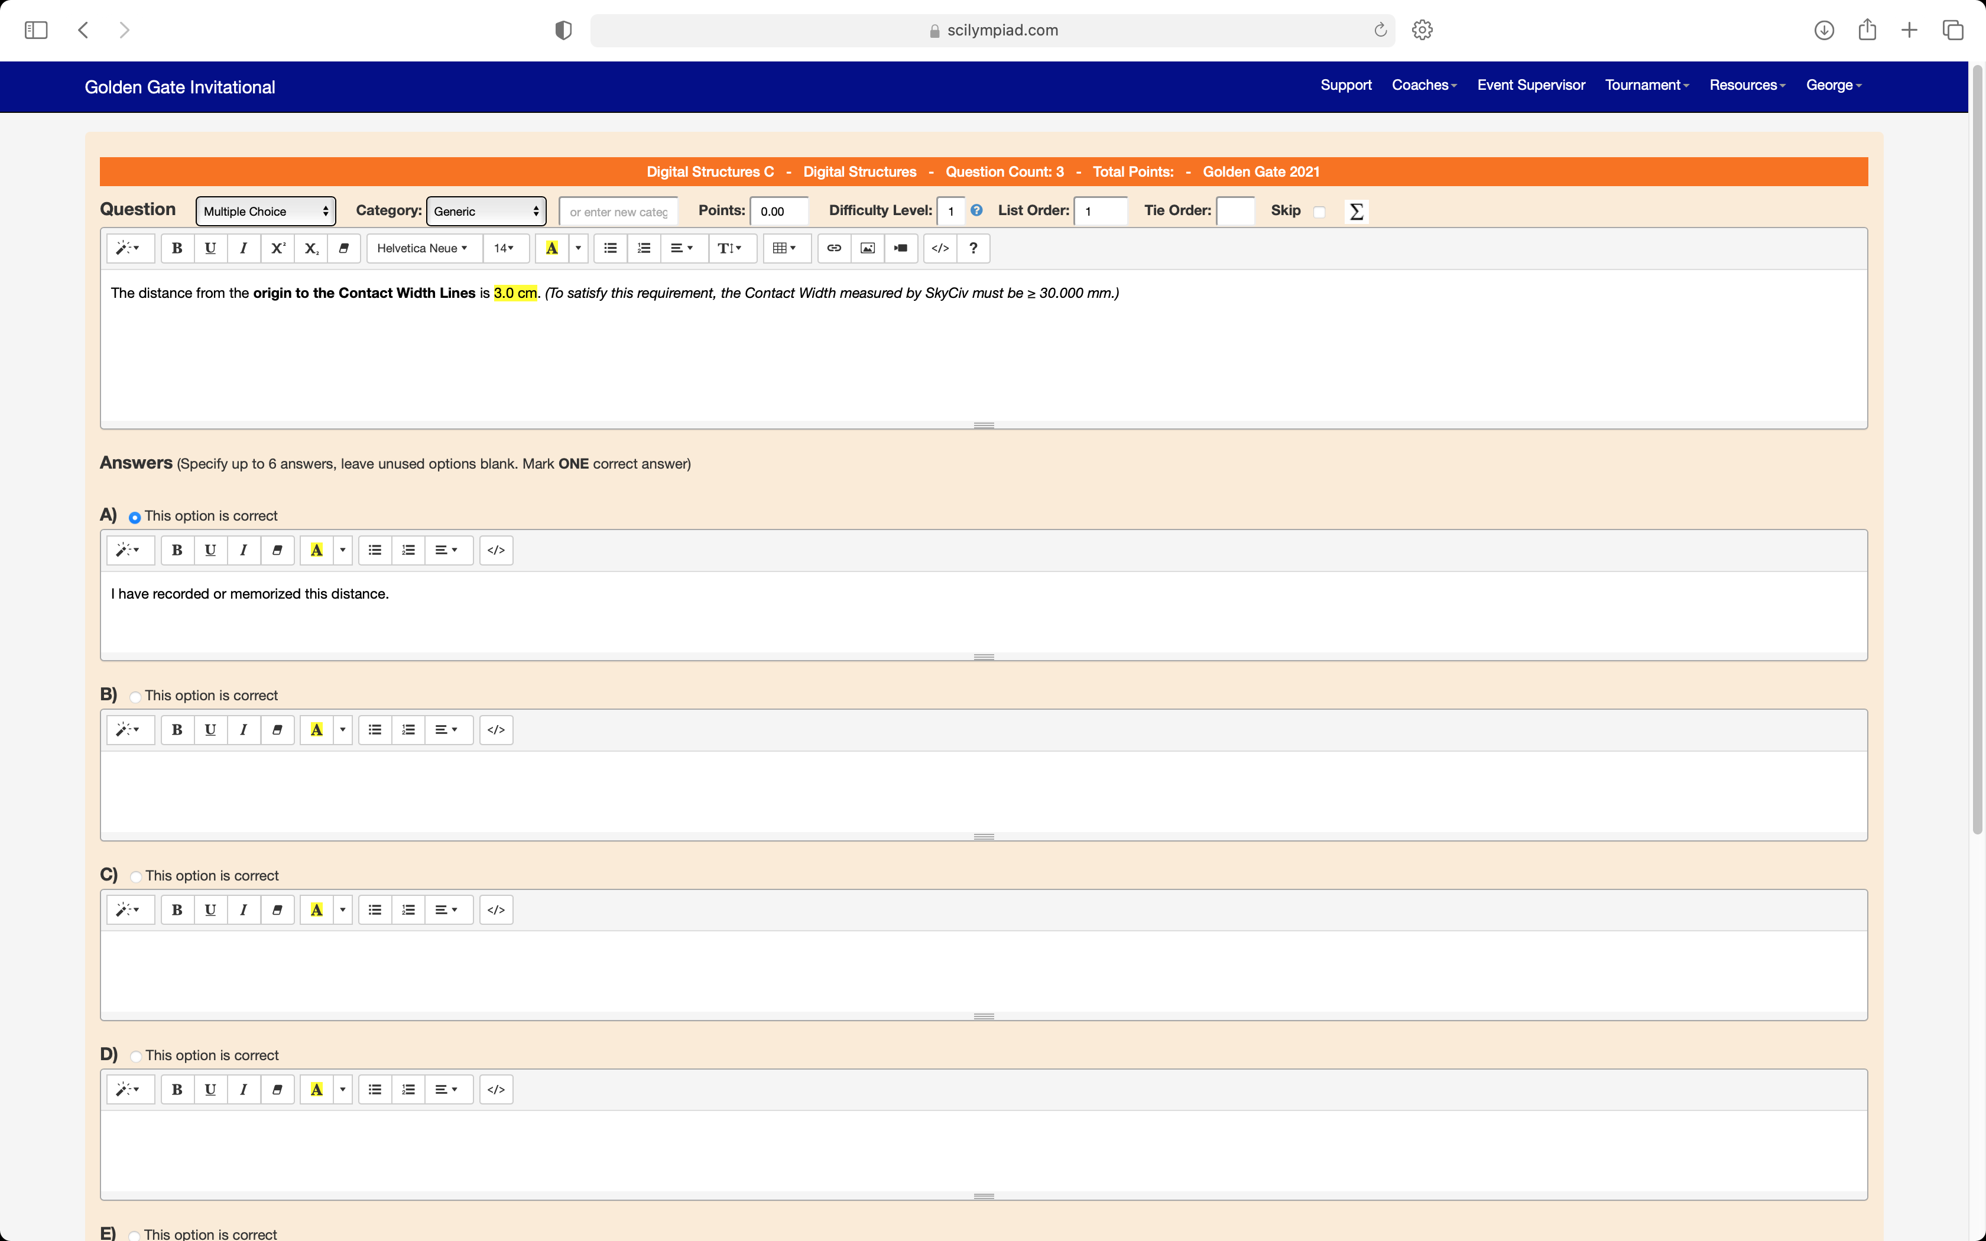This screenshot has height=1241, width=1986.
Task: Mark option B as correct
Action: coord(135,697)
